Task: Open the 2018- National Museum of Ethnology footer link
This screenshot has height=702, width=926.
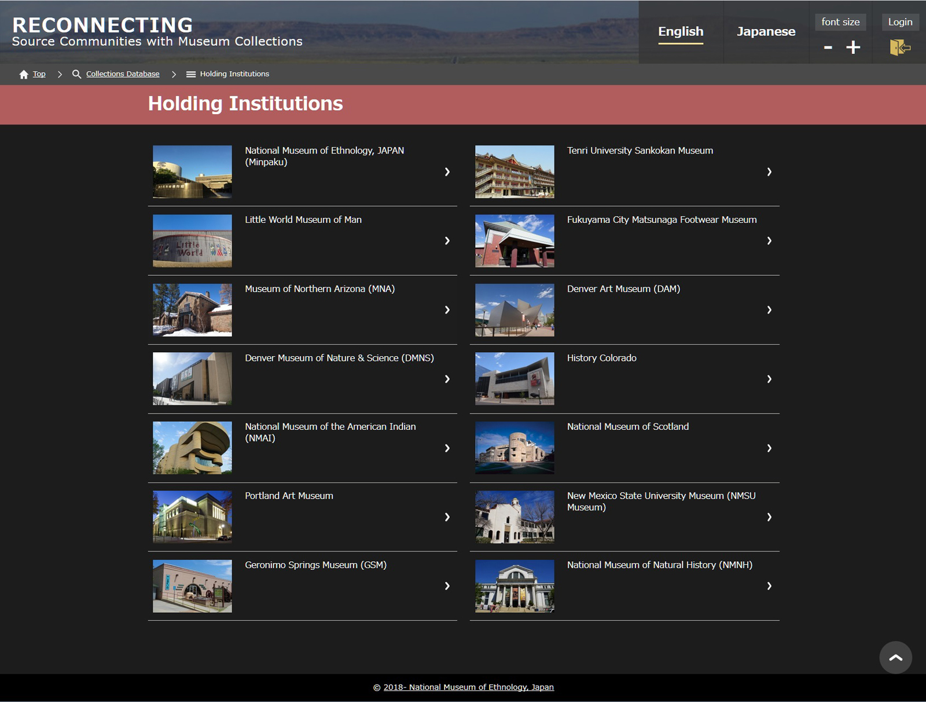Action: click(469, 687)
